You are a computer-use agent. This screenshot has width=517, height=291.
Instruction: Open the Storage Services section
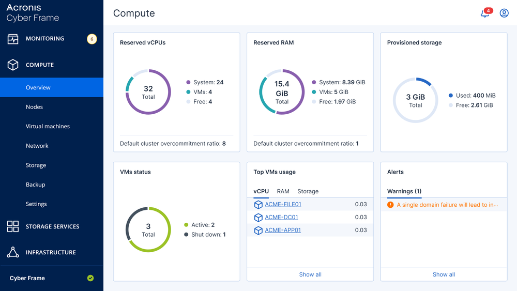(52, 226)
